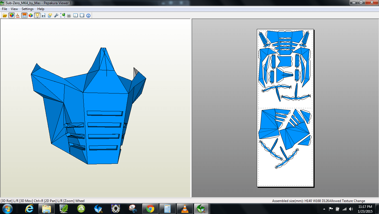Open VLC media player from the taskbar
The image size is (379, 214).
point(185,208)
